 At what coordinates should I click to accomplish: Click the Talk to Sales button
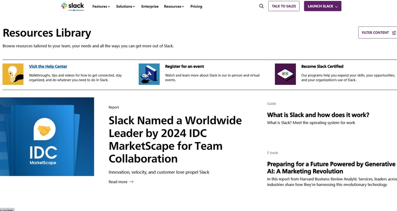tap(284, 6)
